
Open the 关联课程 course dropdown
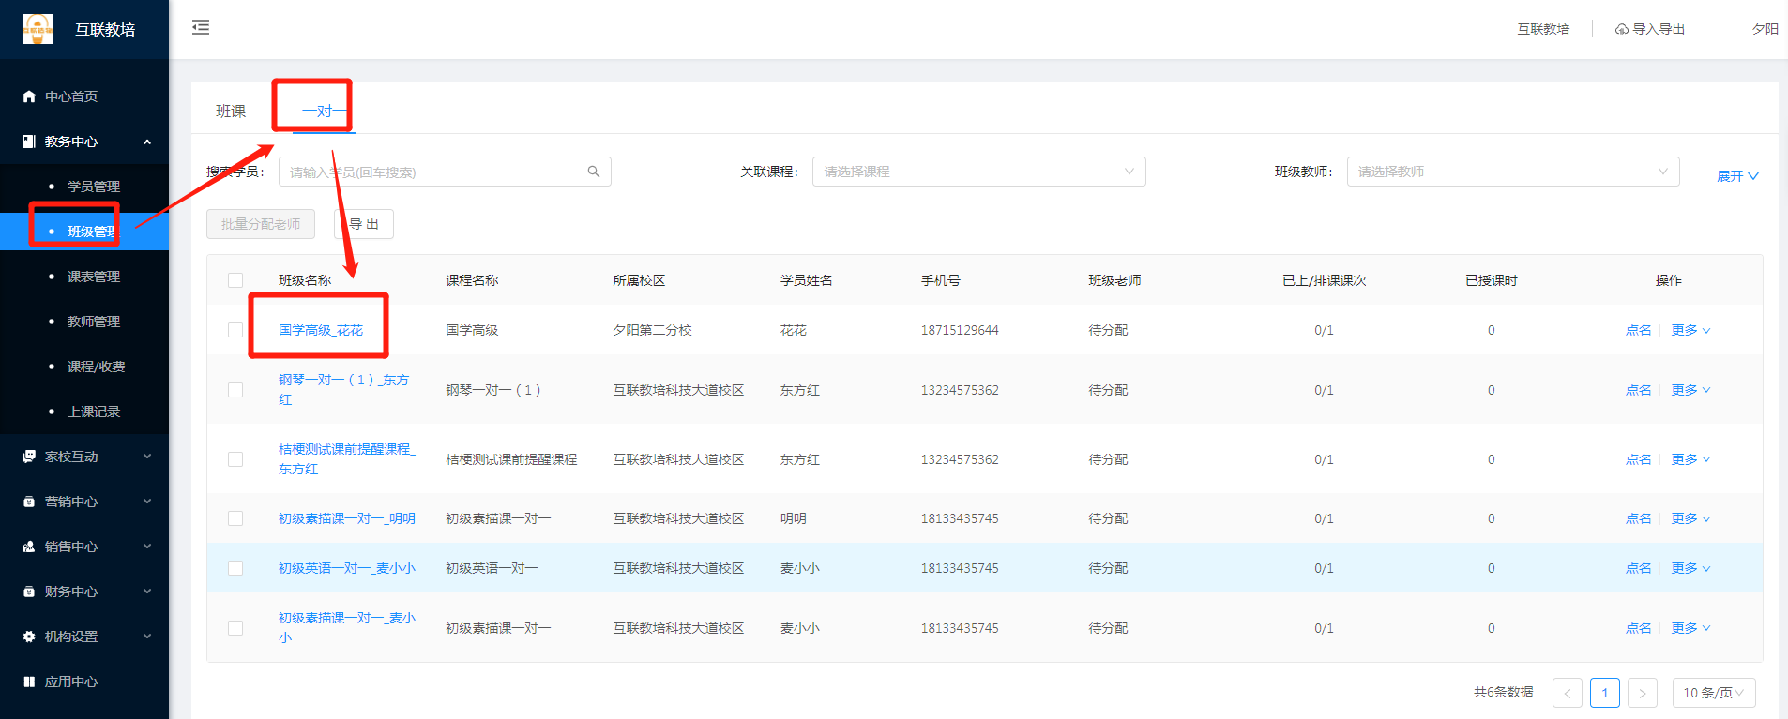(978, 172)
